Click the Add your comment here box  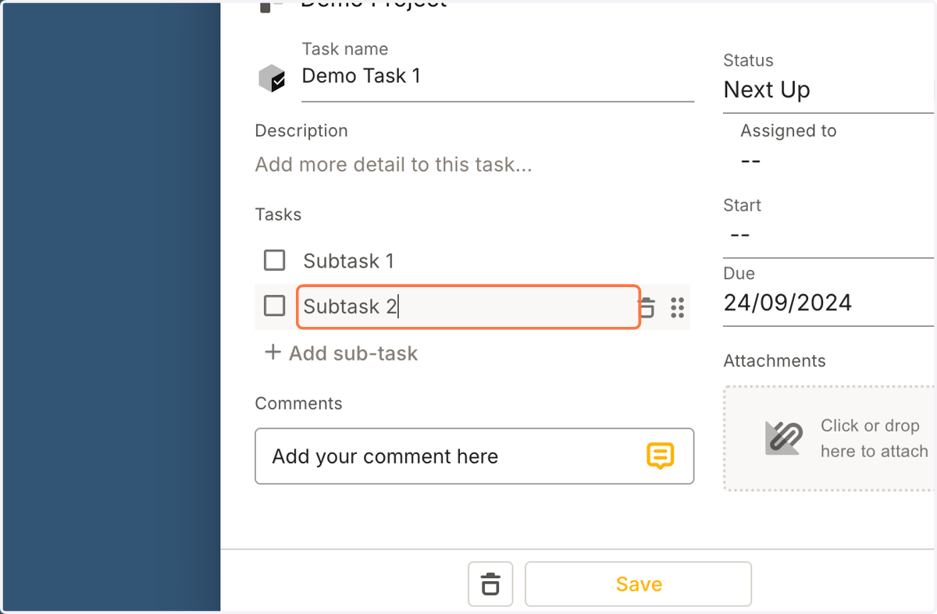[x=474, y=456]
